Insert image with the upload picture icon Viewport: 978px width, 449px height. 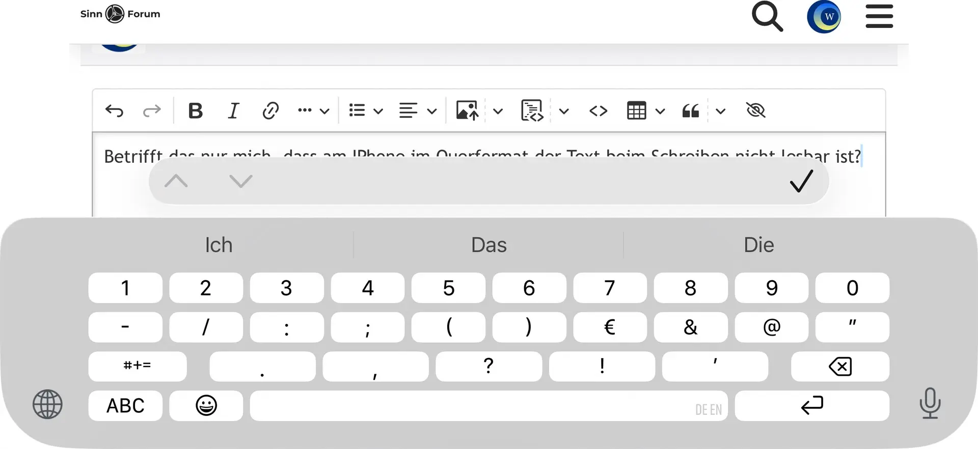pyautogui.click(x=467, y=110)
